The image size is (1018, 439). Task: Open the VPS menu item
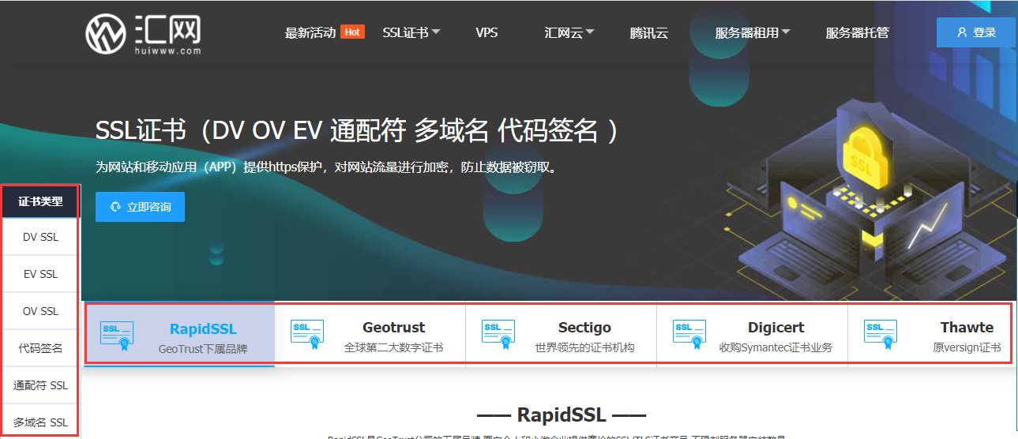(x=486, y=33)
